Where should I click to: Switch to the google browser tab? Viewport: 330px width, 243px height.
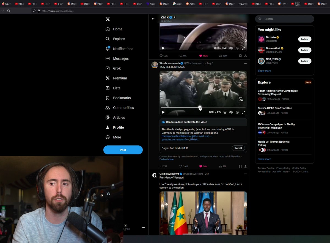click(x=177, y=4)
